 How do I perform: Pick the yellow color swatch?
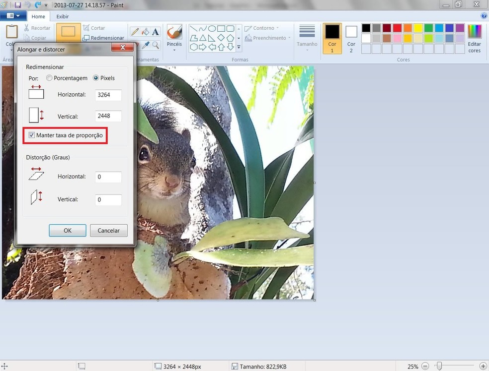pyautogui.click(x=418, y=28)
